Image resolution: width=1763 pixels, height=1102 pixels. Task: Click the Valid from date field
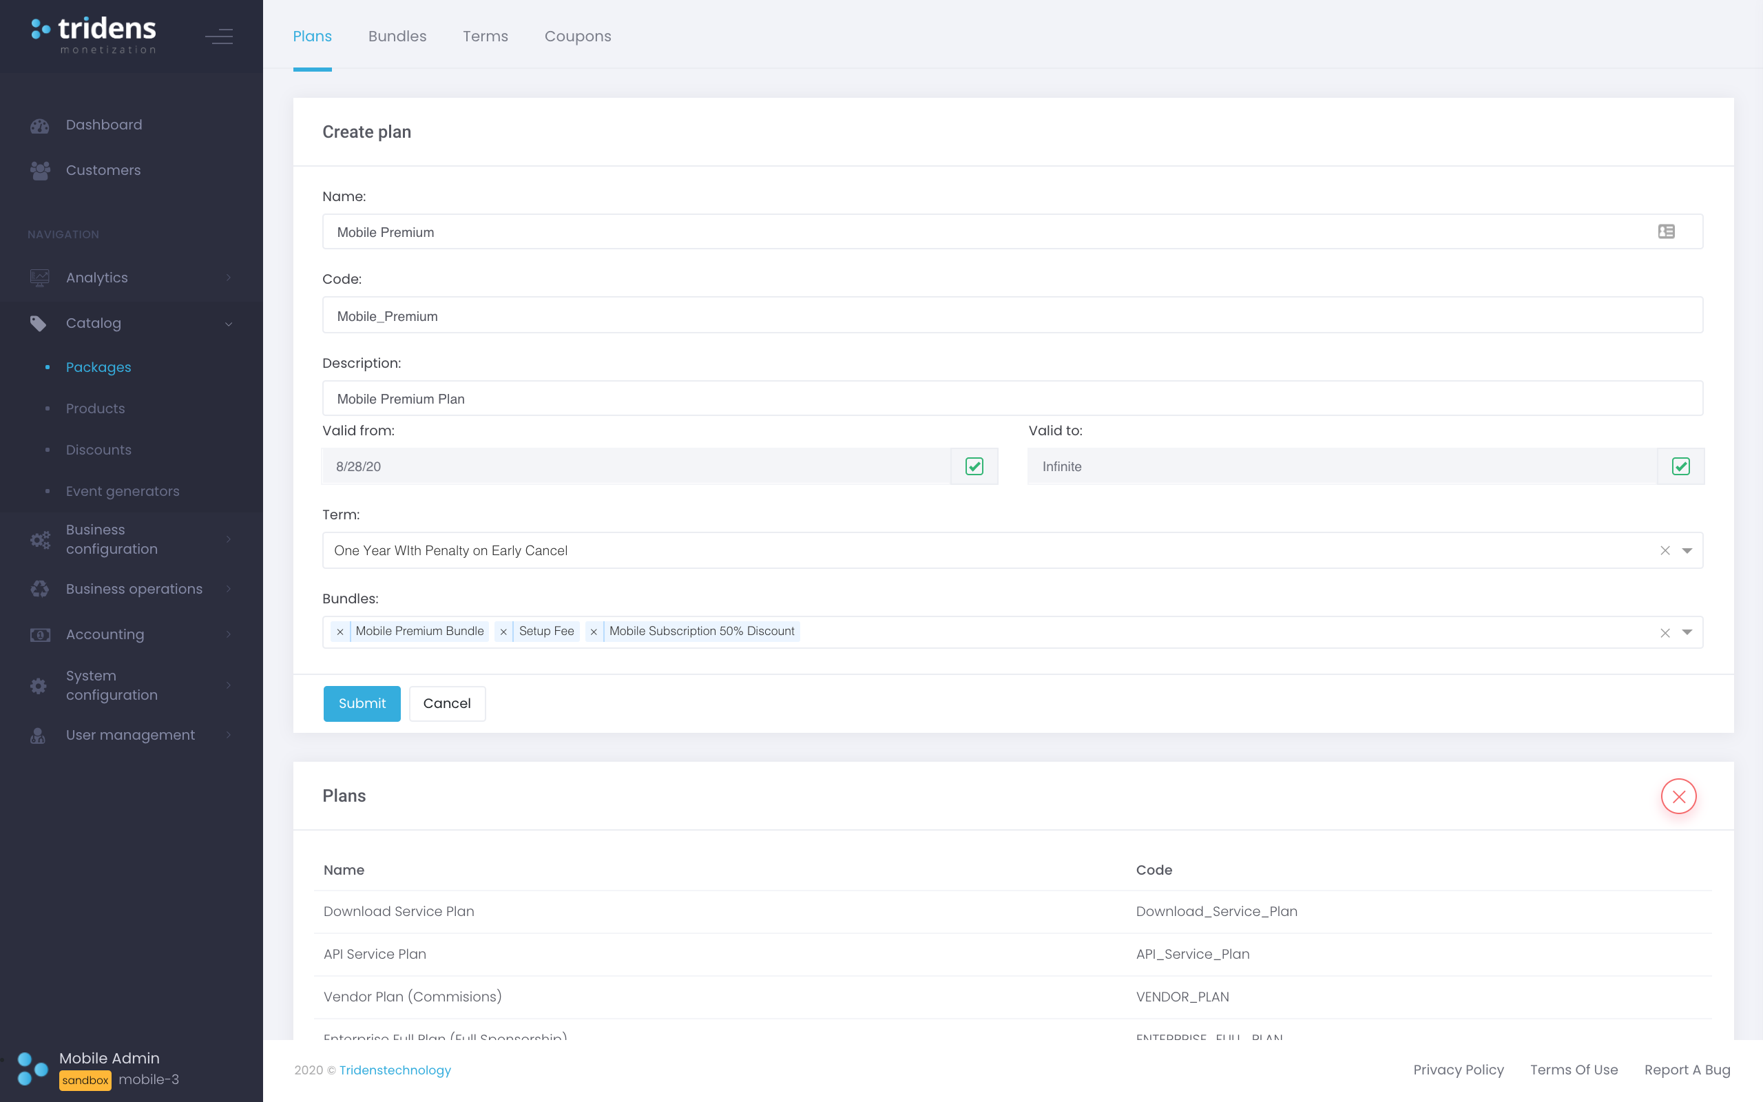637,466
